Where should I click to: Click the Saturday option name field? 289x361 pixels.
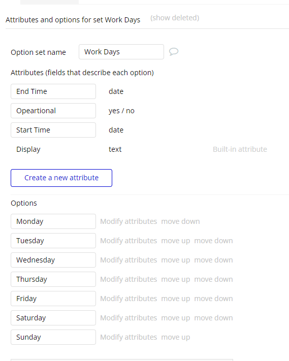(x=53, y=318)
